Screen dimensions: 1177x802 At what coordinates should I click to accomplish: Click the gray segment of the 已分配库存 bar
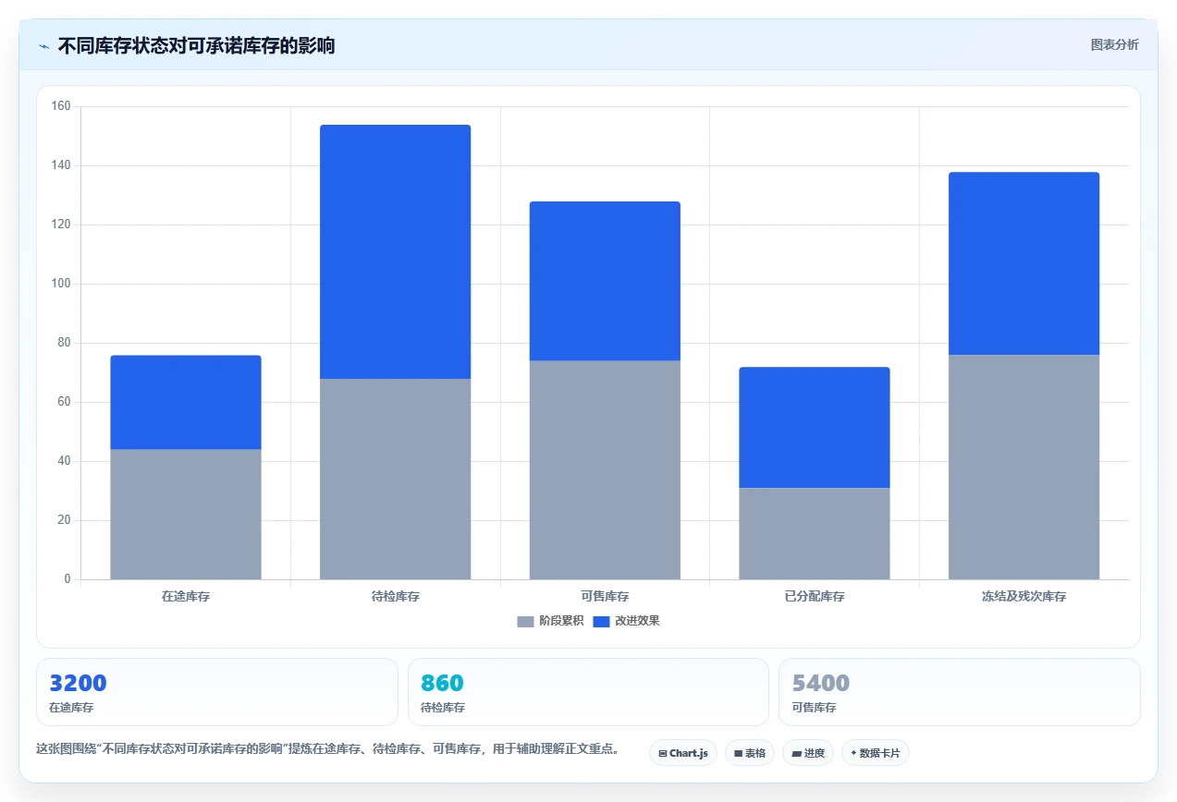coord(815,534)
